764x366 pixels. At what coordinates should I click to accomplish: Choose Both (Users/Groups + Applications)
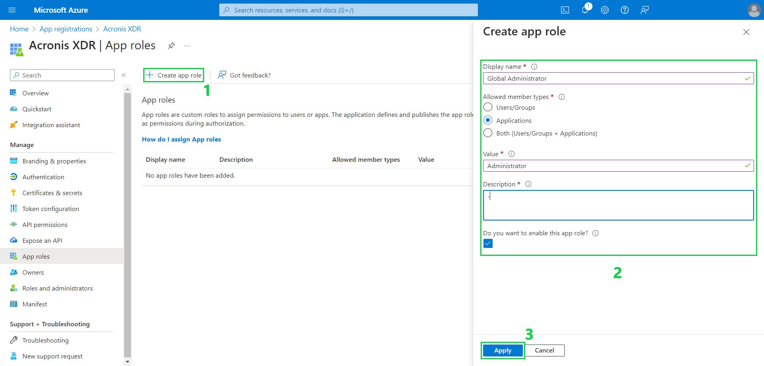coord(488,133)
